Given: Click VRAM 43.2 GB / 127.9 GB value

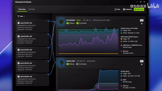Looking at the screenshot, I should 134,76.
